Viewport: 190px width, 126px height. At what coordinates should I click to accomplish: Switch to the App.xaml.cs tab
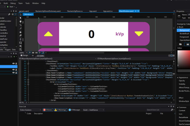[x=108, y=11]
